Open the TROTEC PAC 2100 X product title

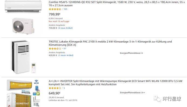coord(110,43)
